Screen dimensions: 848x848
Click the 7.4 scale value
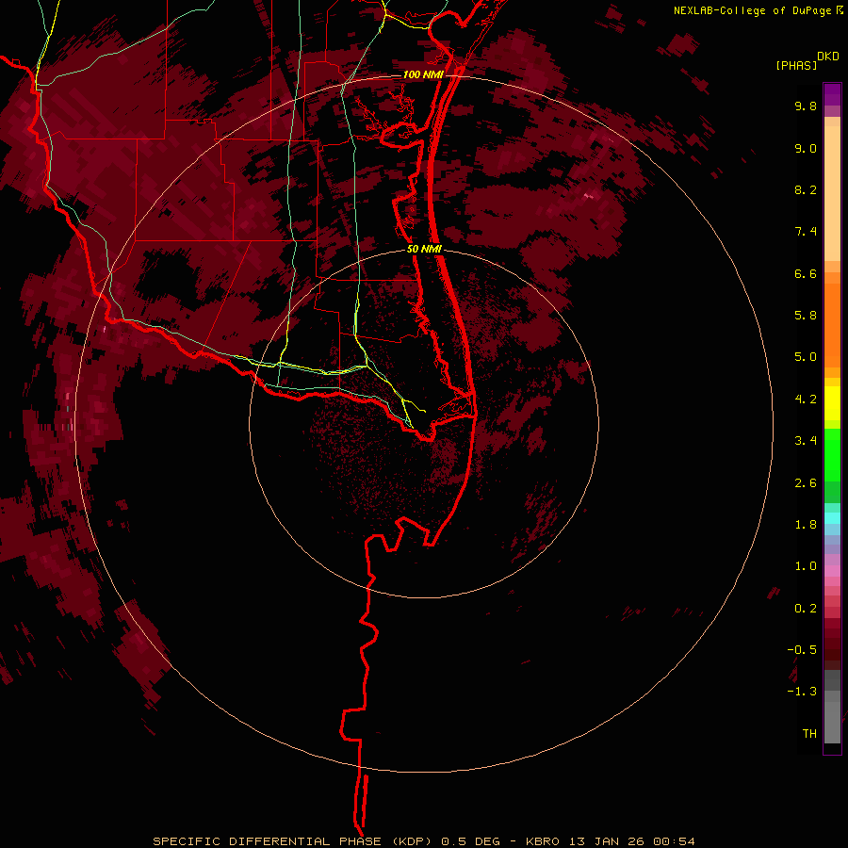(806, 232)
